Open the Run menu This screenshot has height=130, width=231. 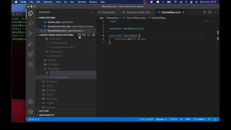pyautogui.click(x=72, y=2)
